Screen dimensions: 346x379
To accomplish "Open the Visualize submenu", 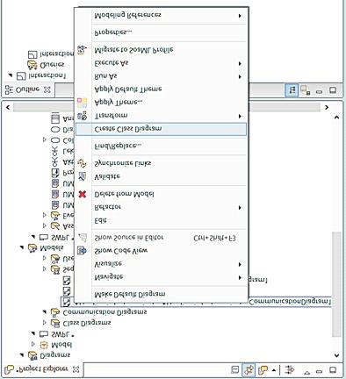I will coord(161,264).
